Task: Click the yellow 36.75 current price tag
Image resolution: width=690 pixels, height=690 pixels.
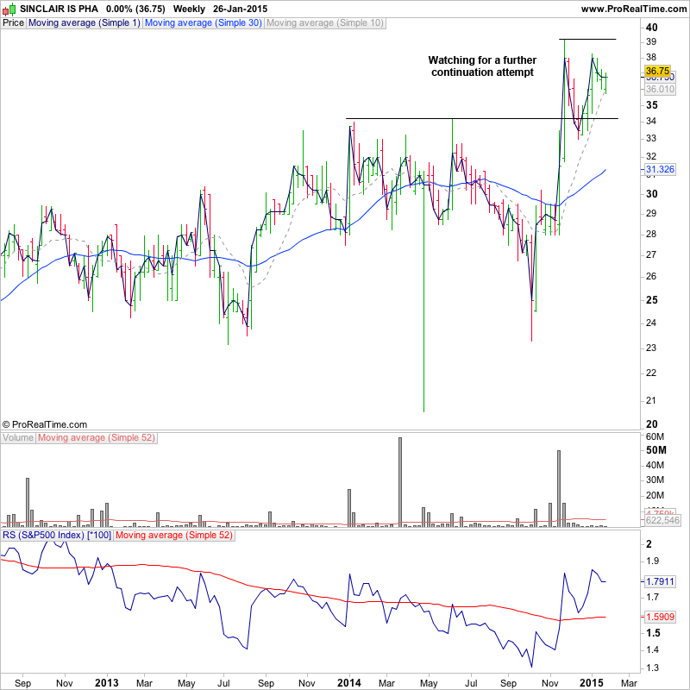Action: (657, 71)
